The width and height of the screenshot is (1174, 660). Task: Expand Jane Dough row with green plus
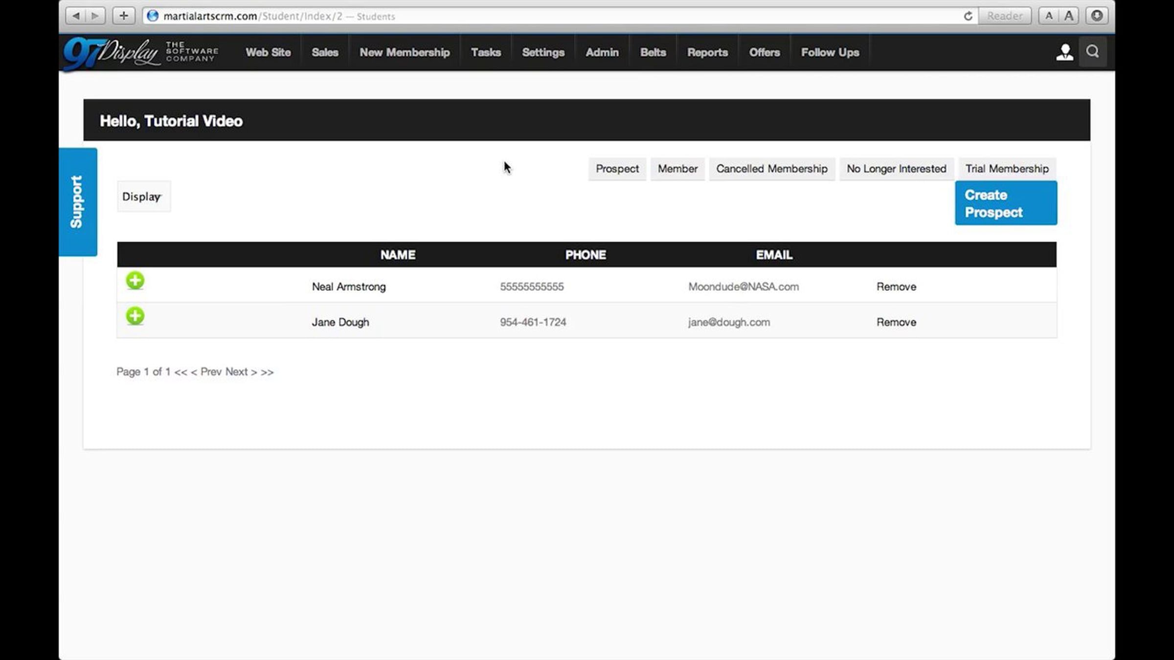(x=135, y=316)
